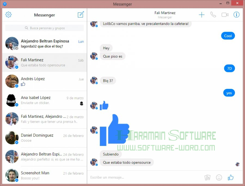The width and height of the screenshot is (245, 186).
Task: Open the emoji picker
Action: click(x=219, y=177)
